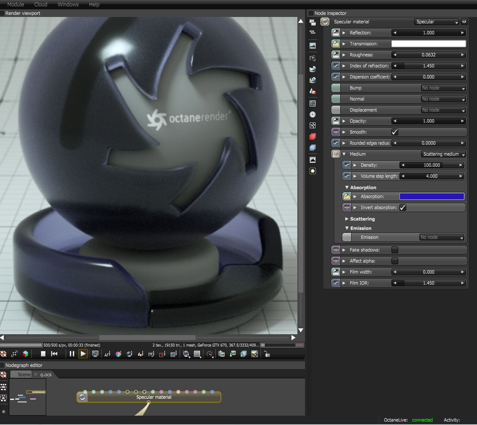
Task: Click the RGB cube clay mode icon
Action: click(x=25, y=354)
